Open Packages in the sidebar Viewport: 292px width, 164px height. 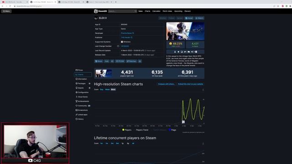[x=83, y=83]
